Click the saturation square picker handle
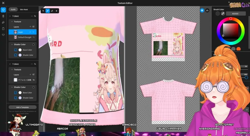Screen dimensions: 250x136 click(x=223, y=36)
